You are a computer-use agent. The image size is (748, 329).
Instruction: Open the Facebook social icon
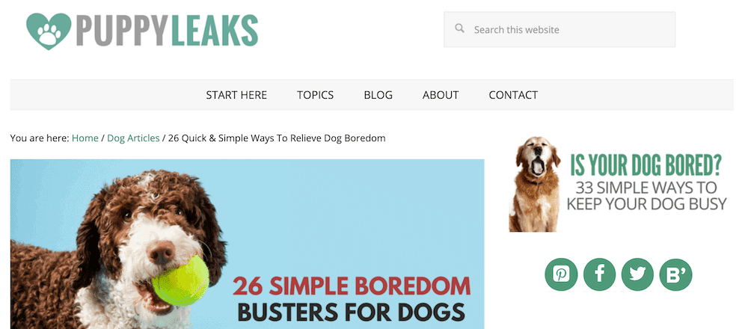click(600, 274)
